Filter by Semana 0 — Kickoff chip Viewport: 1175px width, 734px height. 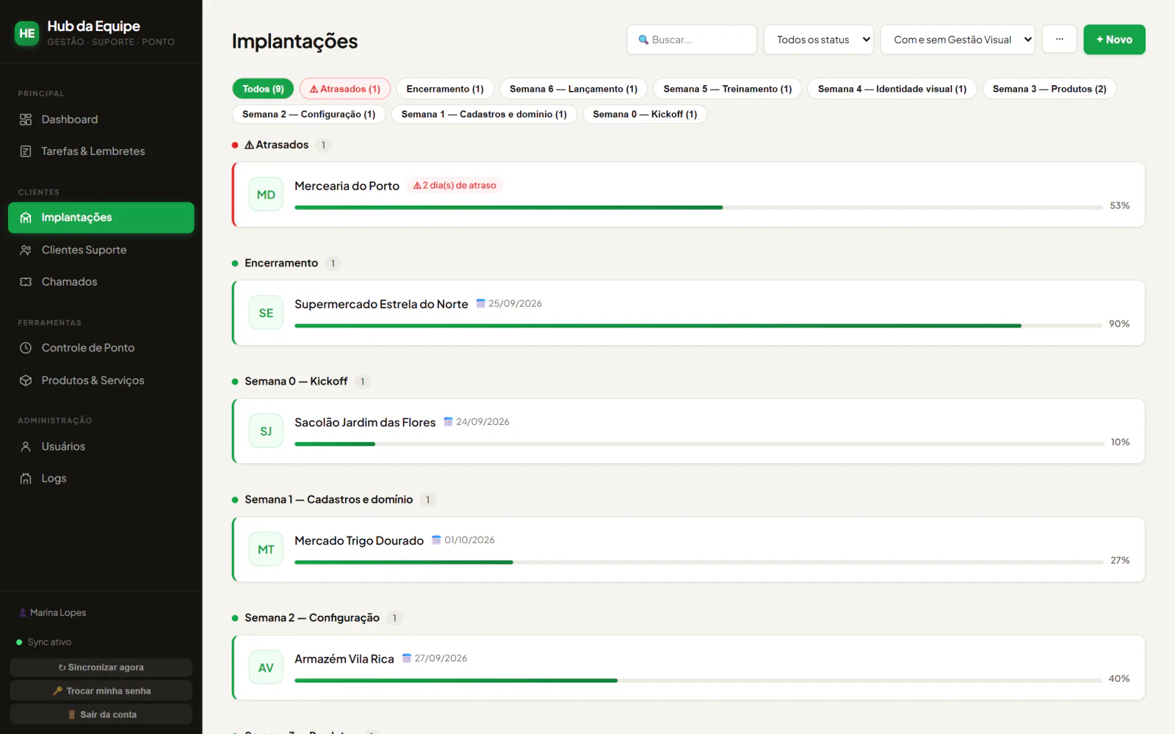coord(645,115)
